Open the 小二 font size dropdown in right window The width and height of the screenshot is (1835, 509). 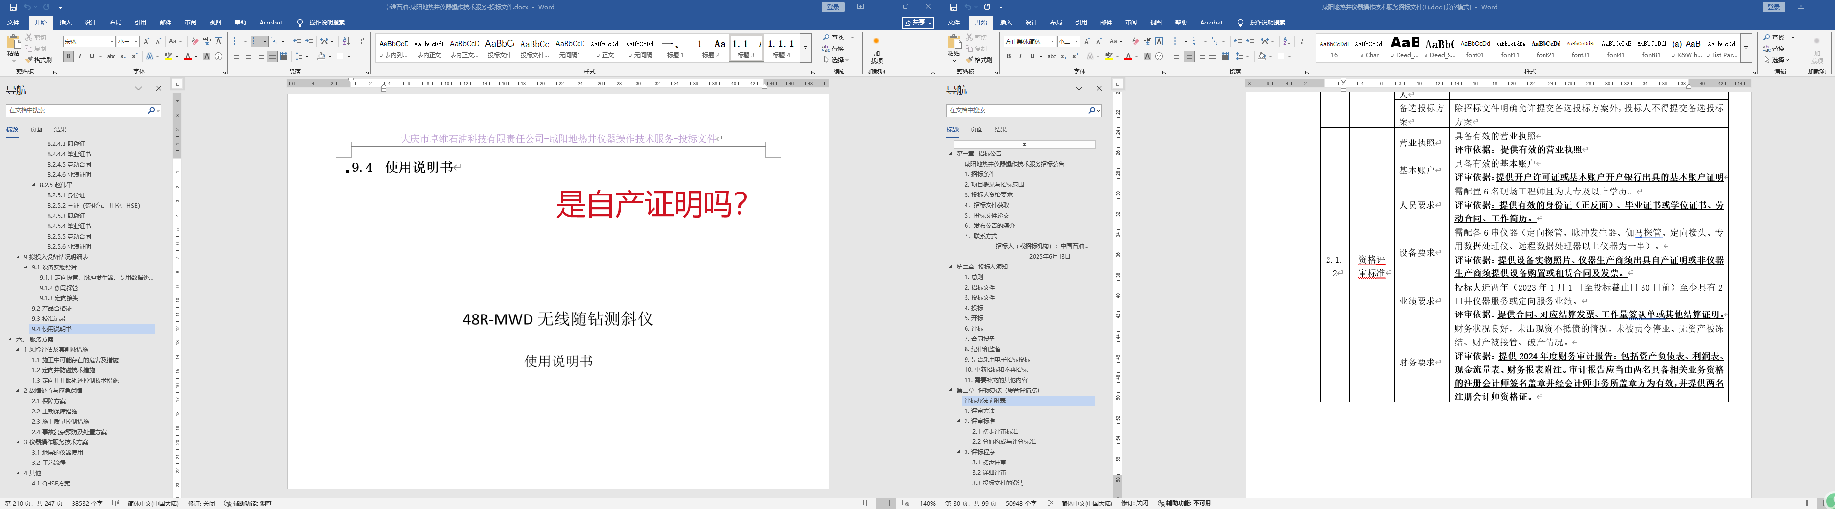[1076, 41]
